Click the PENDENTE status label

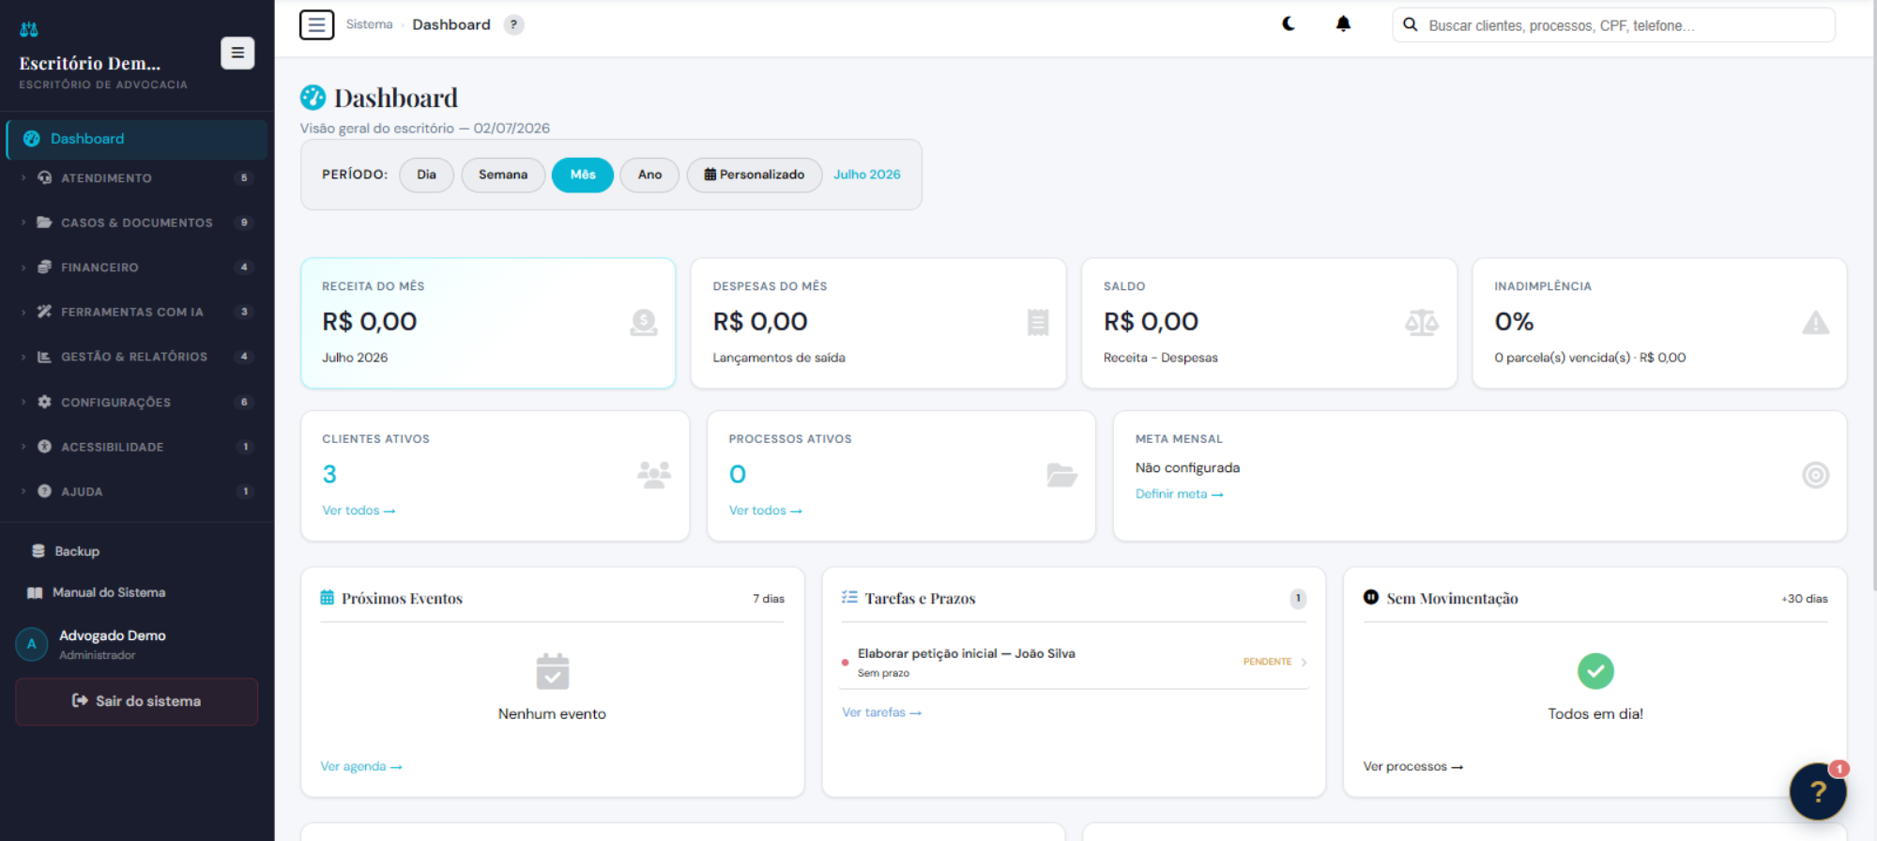pyautogui.click(x=1267, y=662)
